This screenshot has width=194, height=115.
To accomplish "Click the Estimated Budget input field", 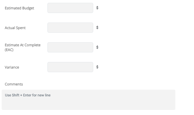I will (70, 8).
